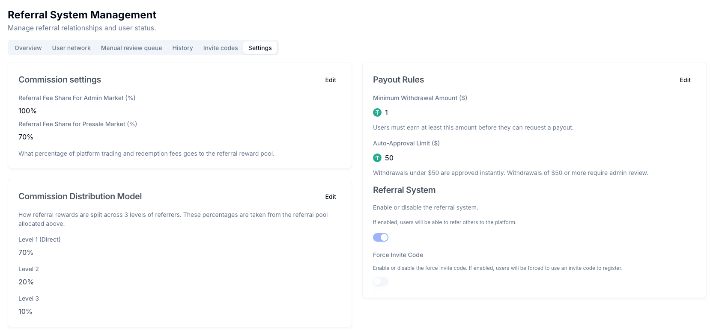Edit the Payout Rules card

point(685,80)
